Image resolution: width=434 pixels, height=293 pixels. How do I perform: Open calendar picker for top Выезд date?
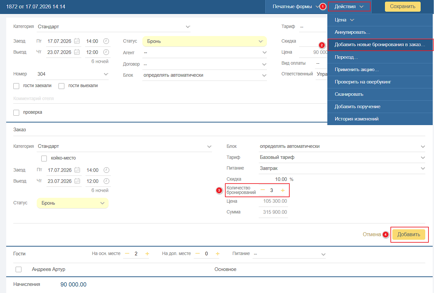77,52
